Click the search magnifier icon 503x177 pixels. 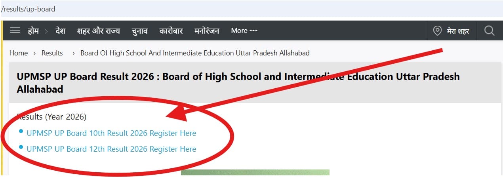coord(489,30)
